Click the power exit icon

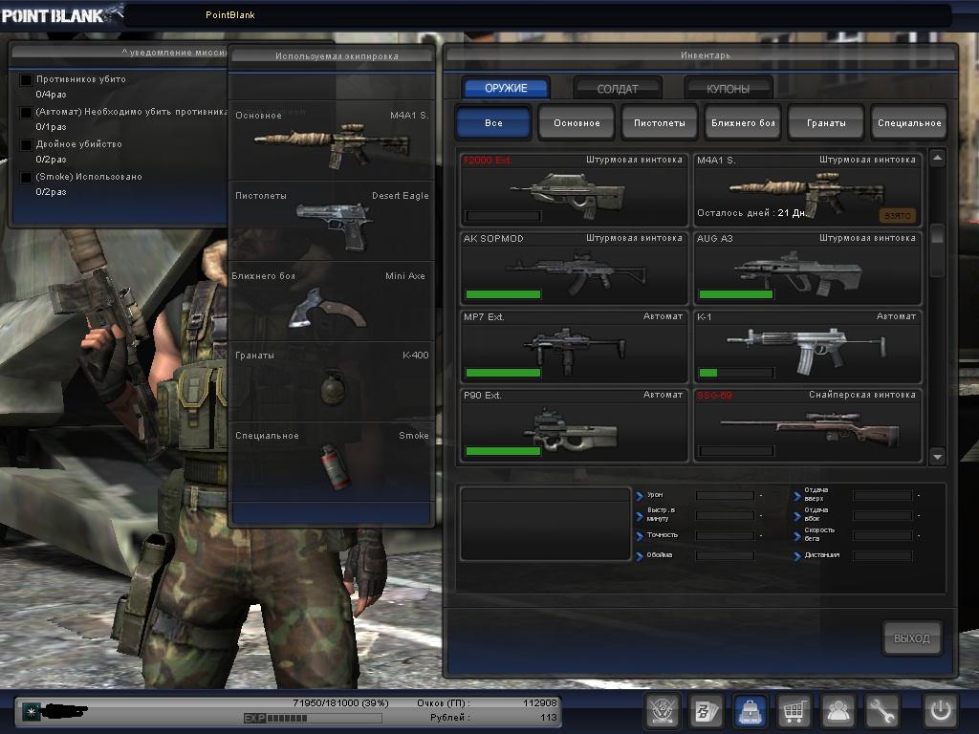click(x=940, y=711)
